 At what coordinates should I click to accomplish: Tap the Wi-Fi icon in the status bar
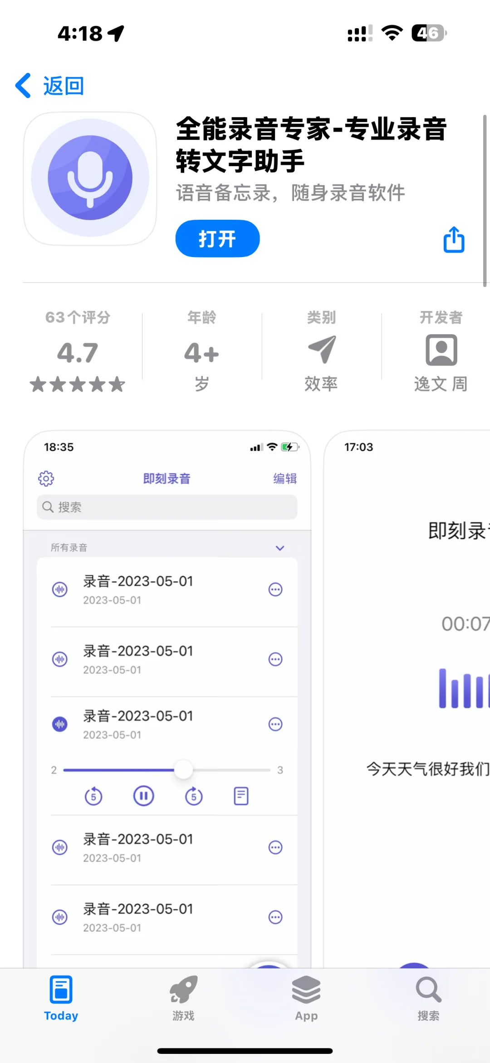[x=392, y=33]
